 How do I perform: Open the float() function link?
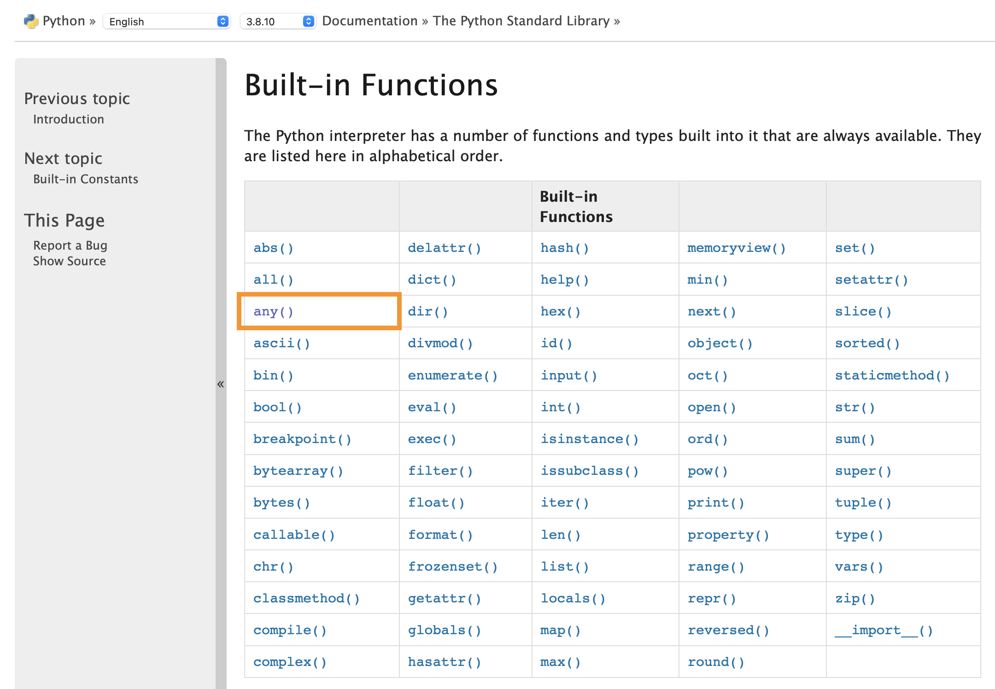(436, 502)
